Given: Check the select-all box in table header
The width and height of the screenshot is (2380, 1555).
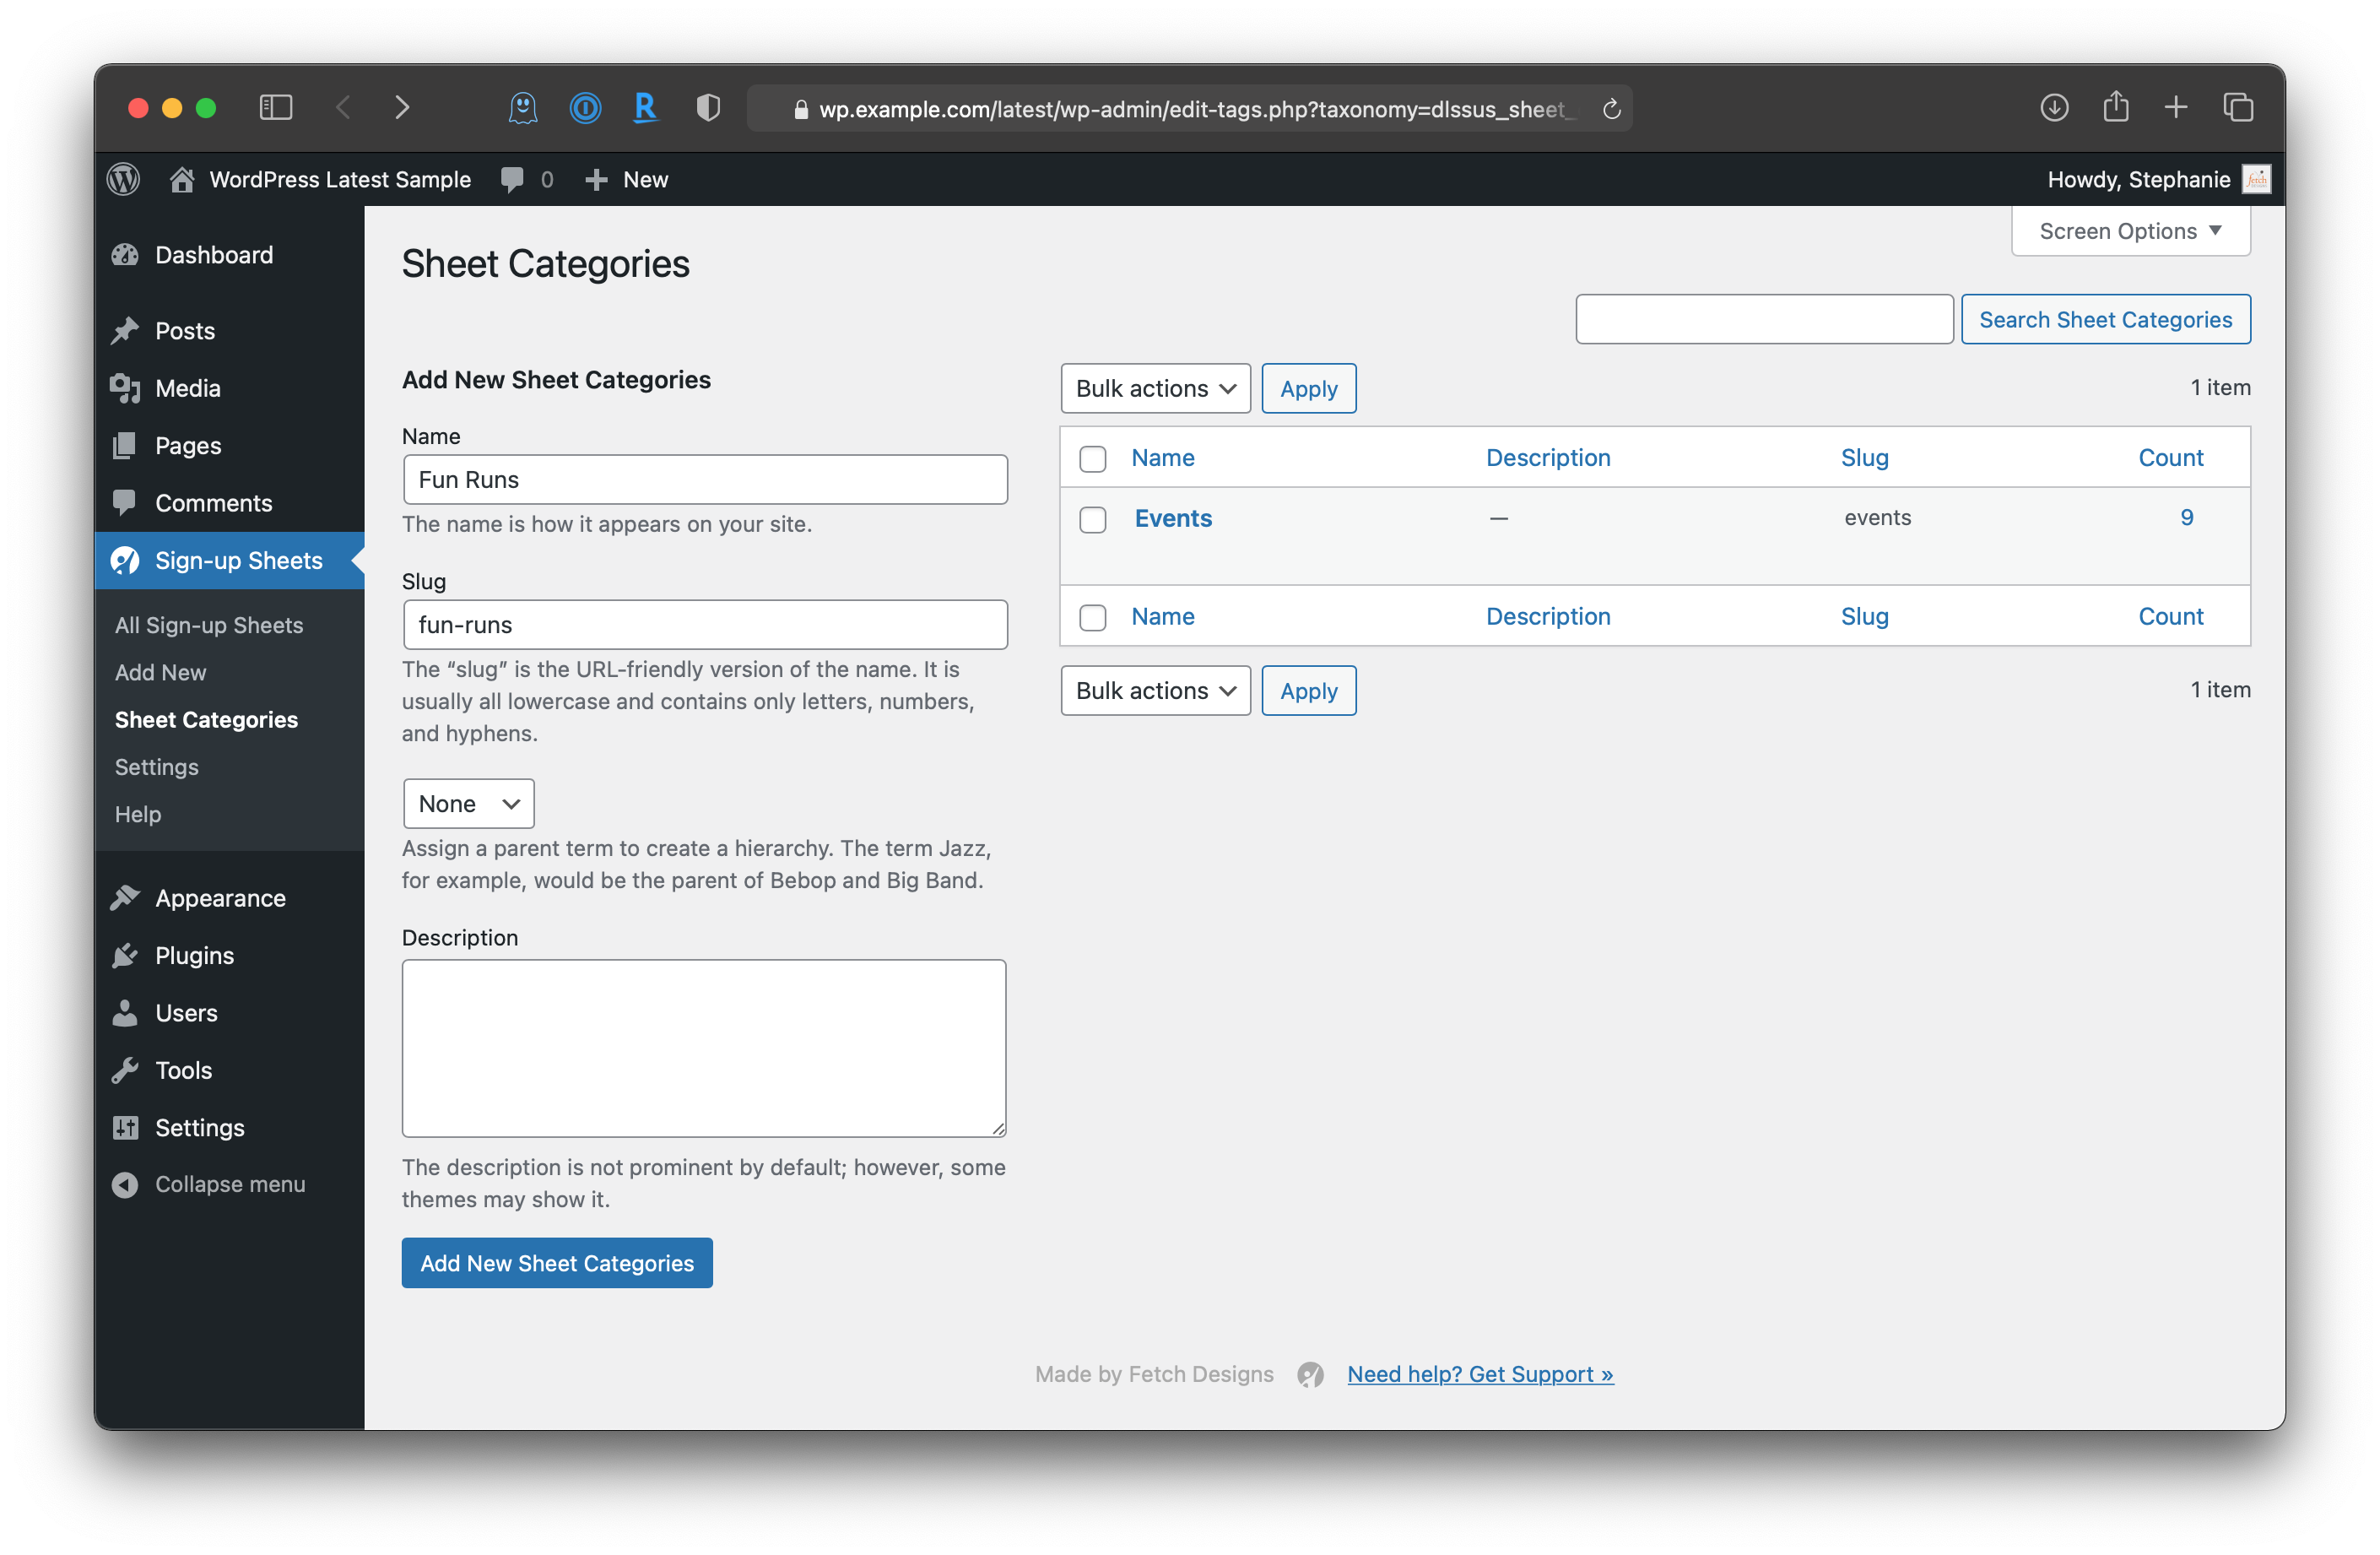Looking at the screenshot, I should pyautogui.click(x=1092, y=459).
